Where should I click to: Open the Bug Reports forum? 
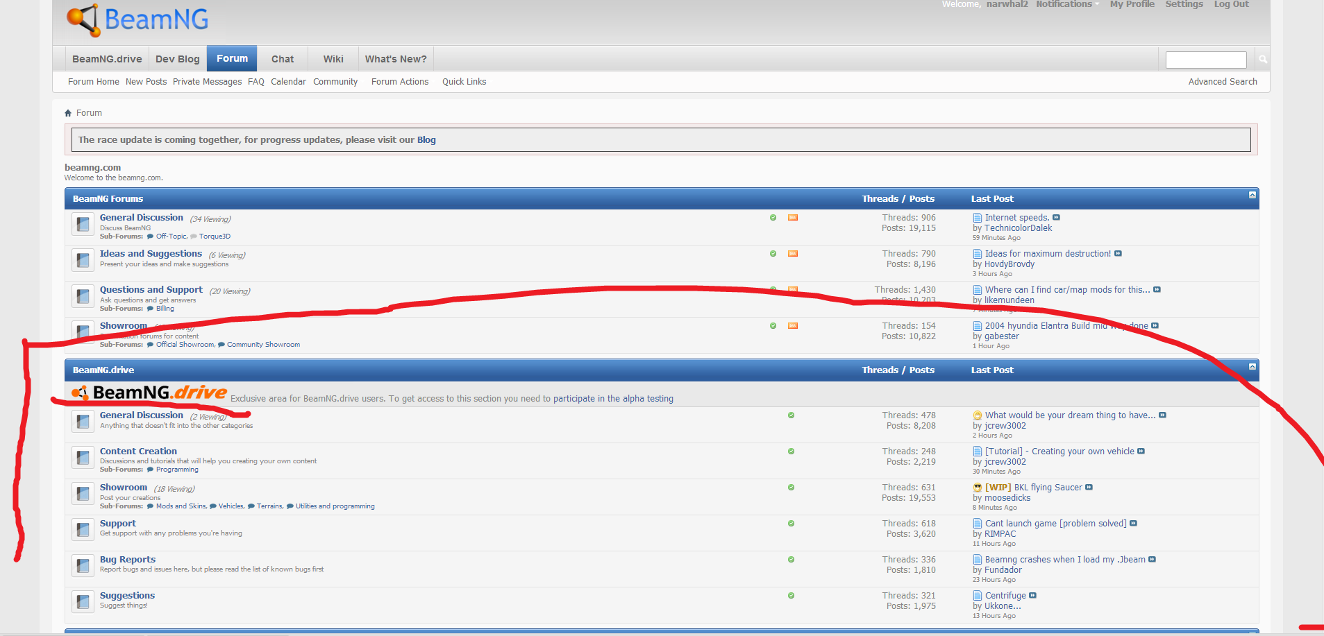(128, 560)
